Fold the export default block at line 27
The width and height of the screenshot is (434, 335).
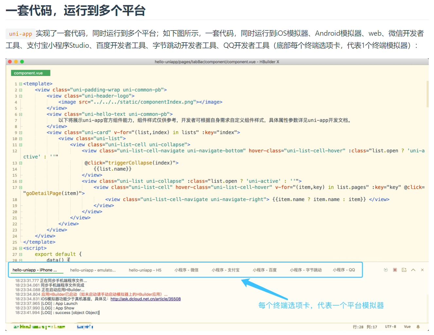pos(21,254)
